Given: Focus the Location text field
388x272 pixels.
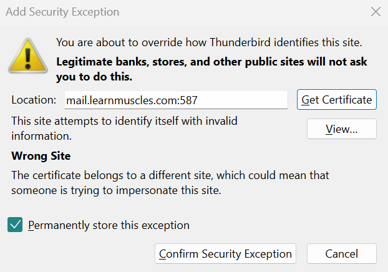Looking at the screenshot, I should point(176,100).
